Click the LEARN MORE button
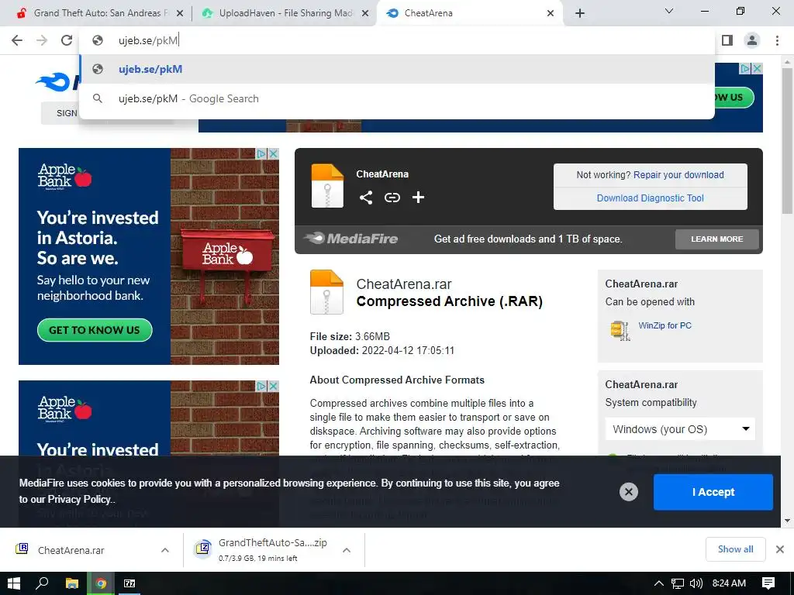This screenshot has width=794, height=595. click(x=716, y=239)
